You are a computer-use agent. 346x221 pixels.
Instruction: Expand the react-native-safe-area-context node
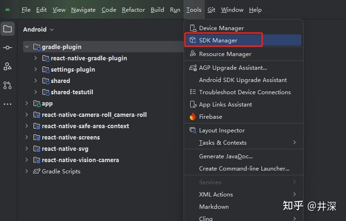point(27,126)
